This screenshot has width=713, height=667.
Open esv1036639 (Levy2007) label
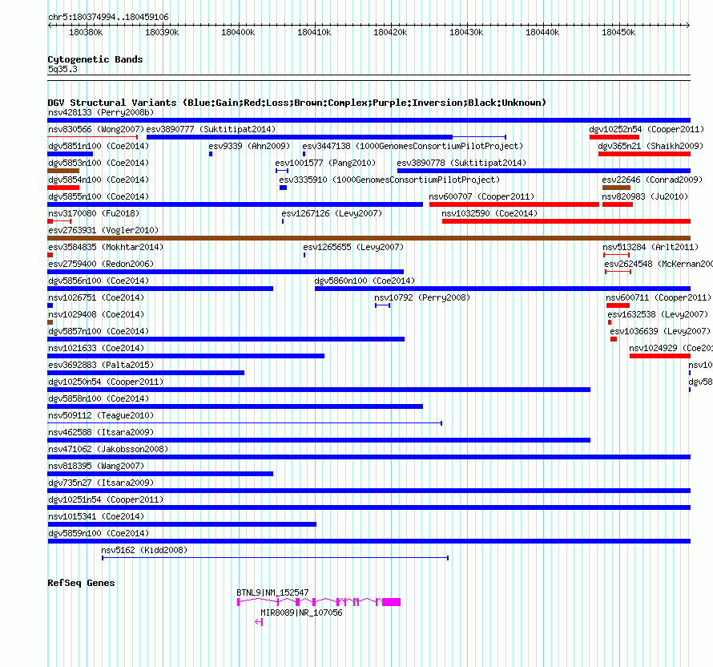(x=660, y=331)
